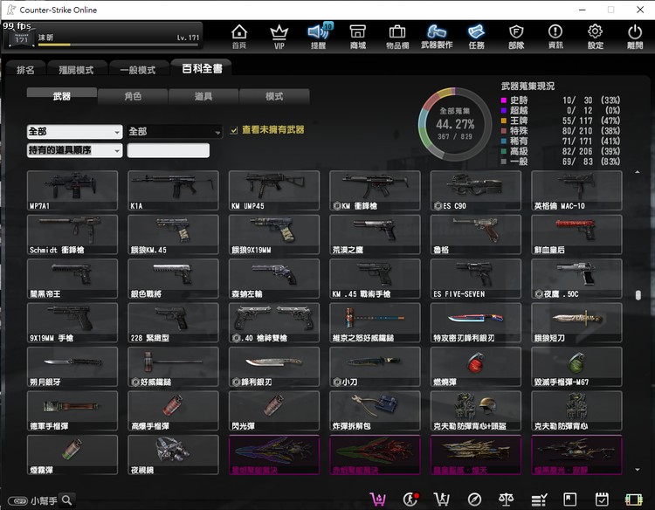Click the player experience progress bar
Image resolution: width=655 pixels, height=510 pixels.
click(118, 45)
